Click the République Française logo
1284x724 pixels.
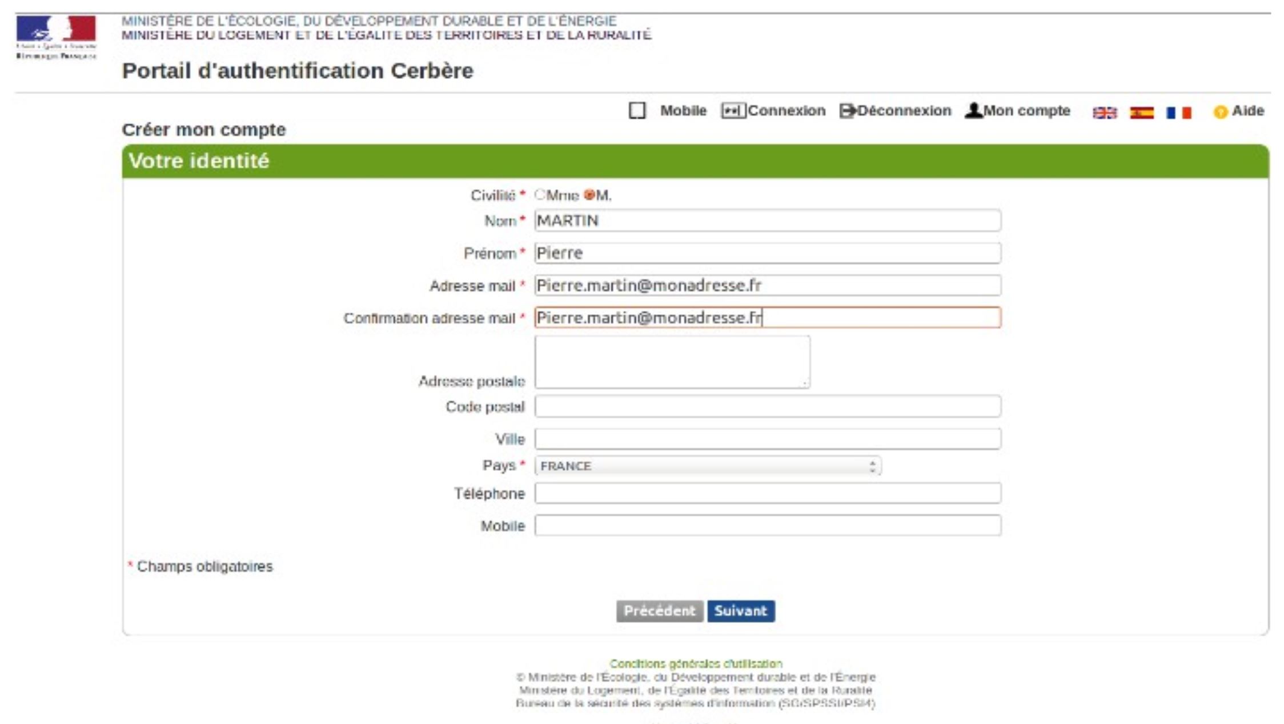(56, 37)
